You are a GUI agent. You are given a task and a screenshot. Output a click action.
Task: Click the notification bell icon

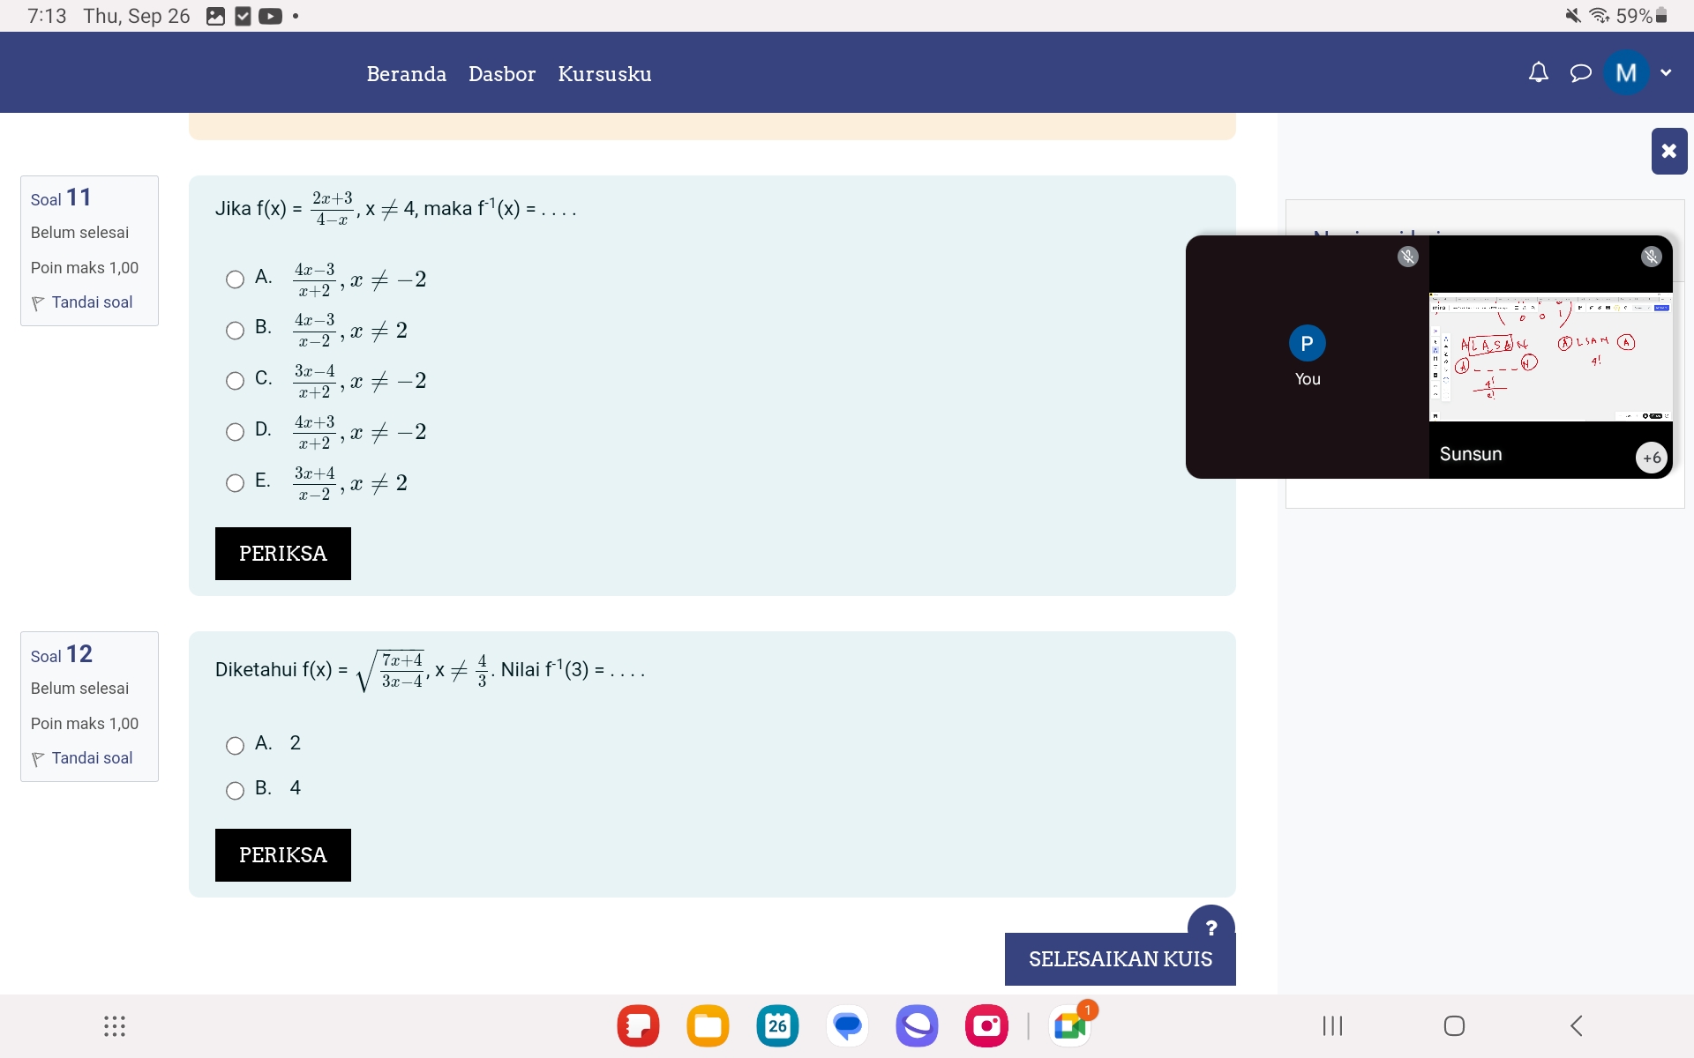(x=1538, y=72)
